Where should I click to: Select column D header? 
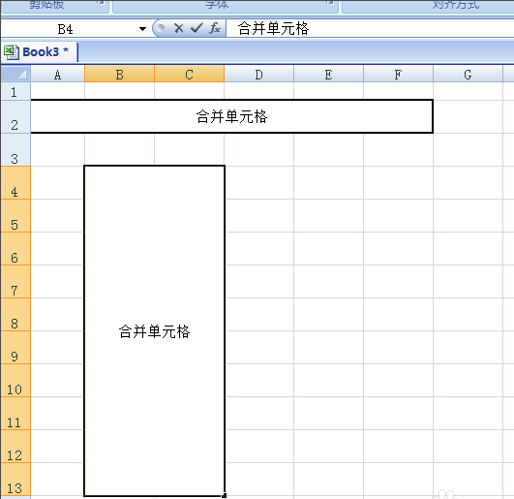(259, 75)
